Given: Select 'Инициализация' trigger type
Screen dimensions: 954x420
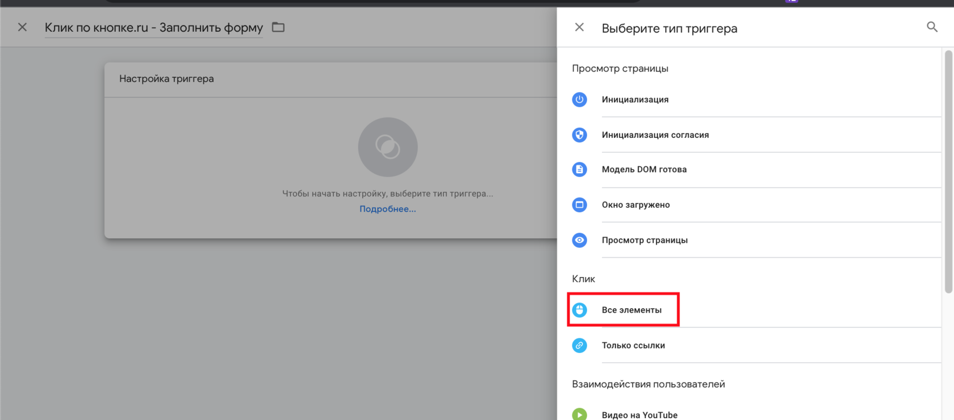Looking at the screenshot, I should [x=635, y=99].
